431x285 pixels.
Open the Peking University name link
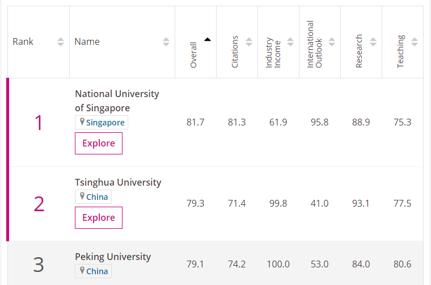(113, 257)
